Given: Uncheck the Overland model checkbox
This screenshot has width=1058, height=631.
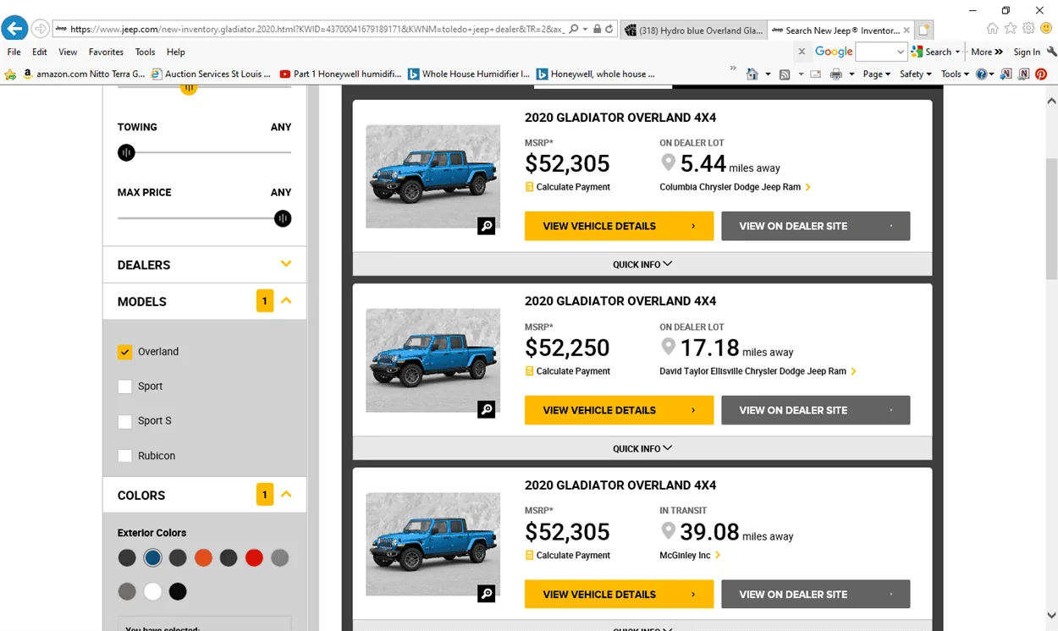Looking at the screenshot, I should click(125, 352).
